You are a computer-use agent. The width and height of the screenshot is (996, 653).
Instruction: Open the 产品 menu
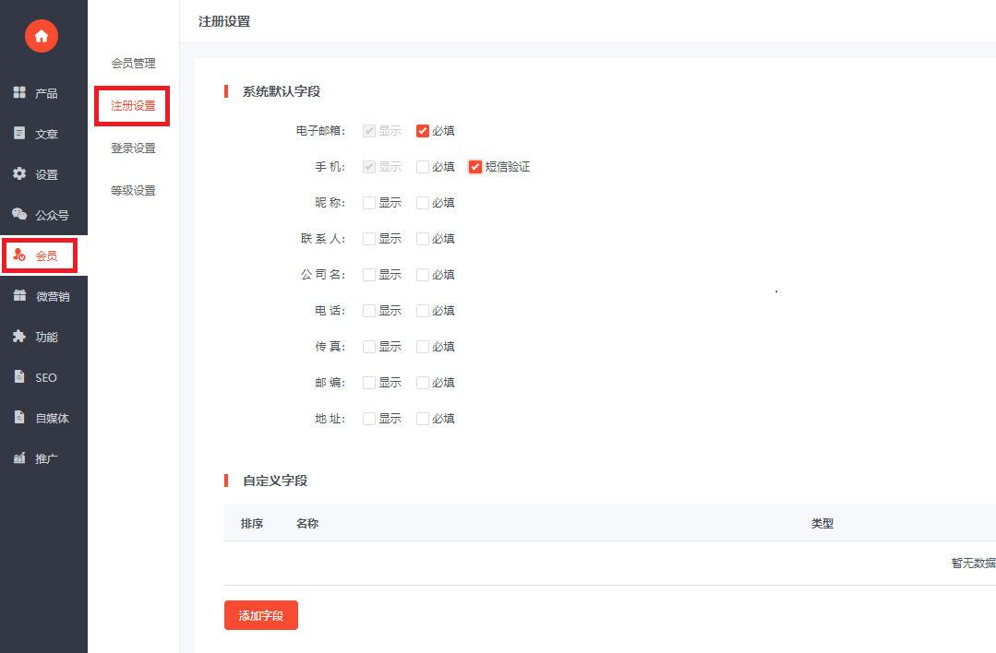pos(46,93)
